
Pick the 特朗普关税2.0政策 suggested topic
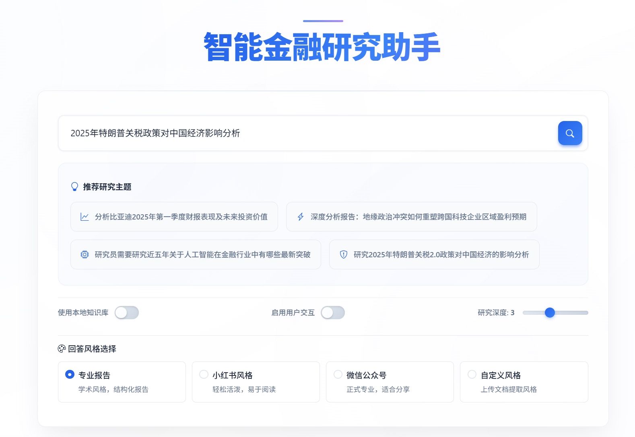coord(441,254)
